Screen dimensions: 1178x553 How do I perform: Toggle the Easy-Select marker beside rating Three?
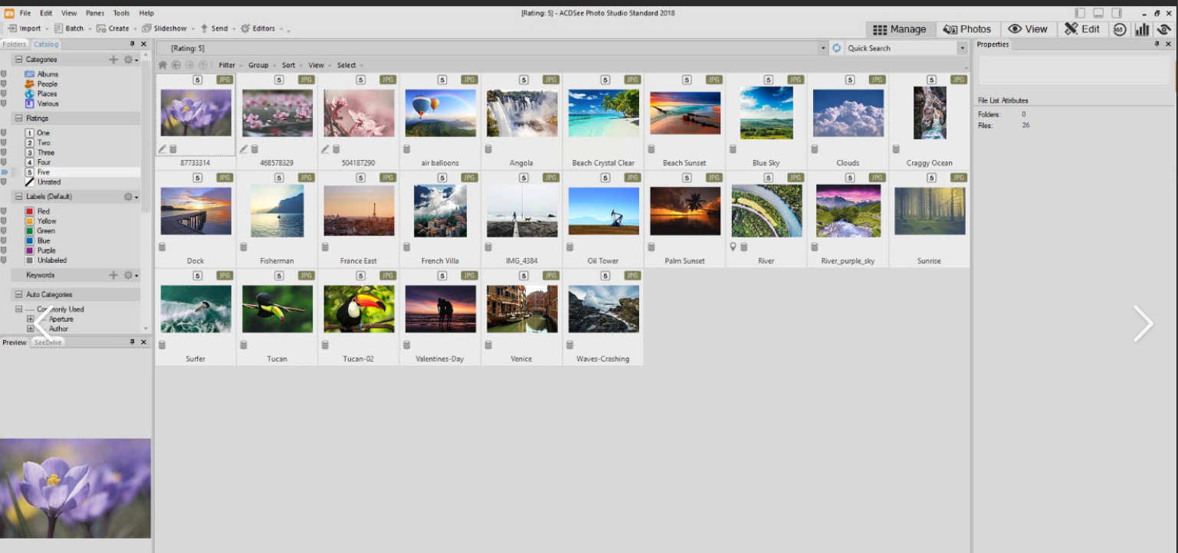4,152
